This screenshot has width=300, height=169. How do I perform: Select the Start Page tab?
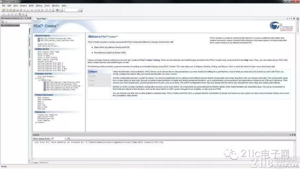[x=41, y=19]
